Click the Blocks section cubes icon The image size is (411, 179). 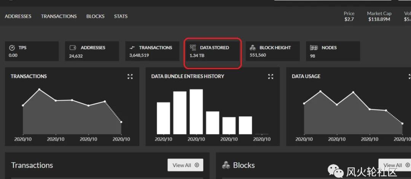point(226,165)
